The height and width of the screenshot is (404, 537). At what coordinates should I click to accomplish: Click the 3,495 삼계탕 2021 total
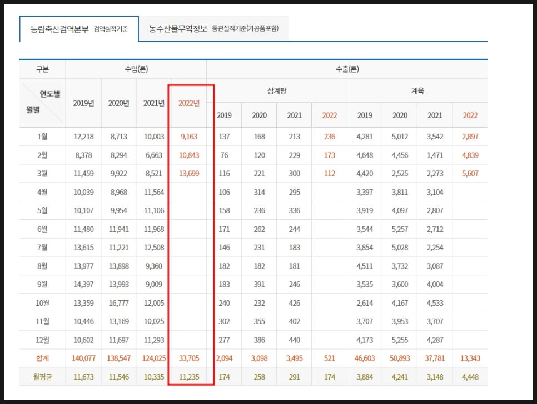pos(294,358)
